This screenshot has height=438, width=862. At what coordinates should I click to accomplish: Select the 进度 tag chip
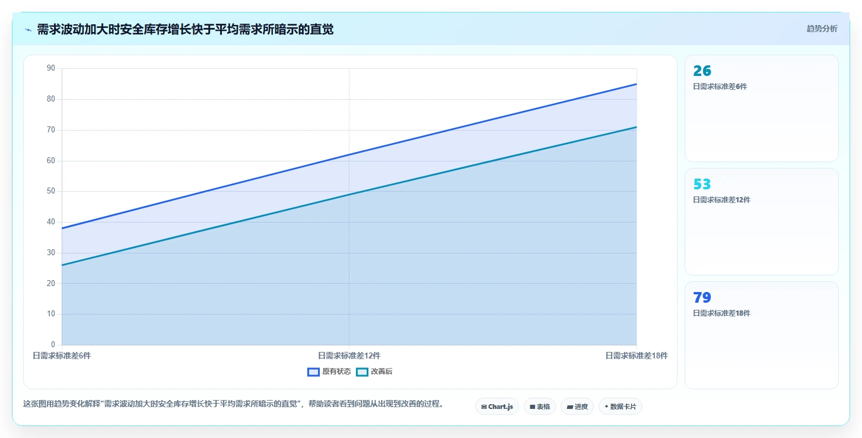[x=577, y=407]
